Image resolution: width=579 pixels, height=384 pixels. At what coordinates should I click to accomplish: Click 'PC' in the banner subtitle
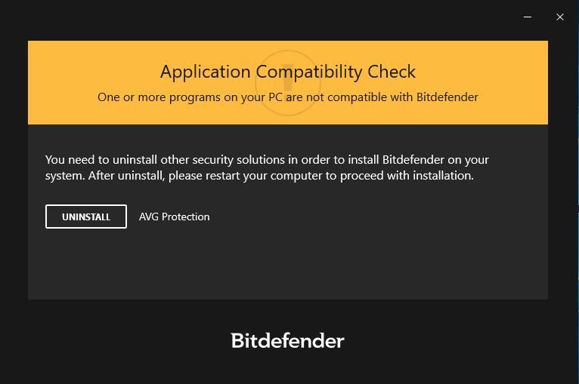click(x=275, y=97)
